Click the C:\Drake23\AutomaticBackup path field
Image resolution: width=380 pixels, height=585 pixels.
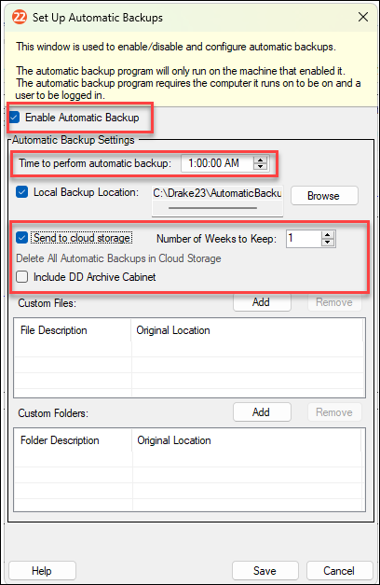click(217, 193)
